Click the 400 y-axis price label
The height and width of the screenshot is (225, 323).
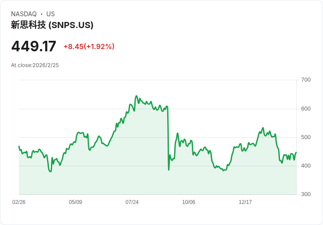[306, 166]
